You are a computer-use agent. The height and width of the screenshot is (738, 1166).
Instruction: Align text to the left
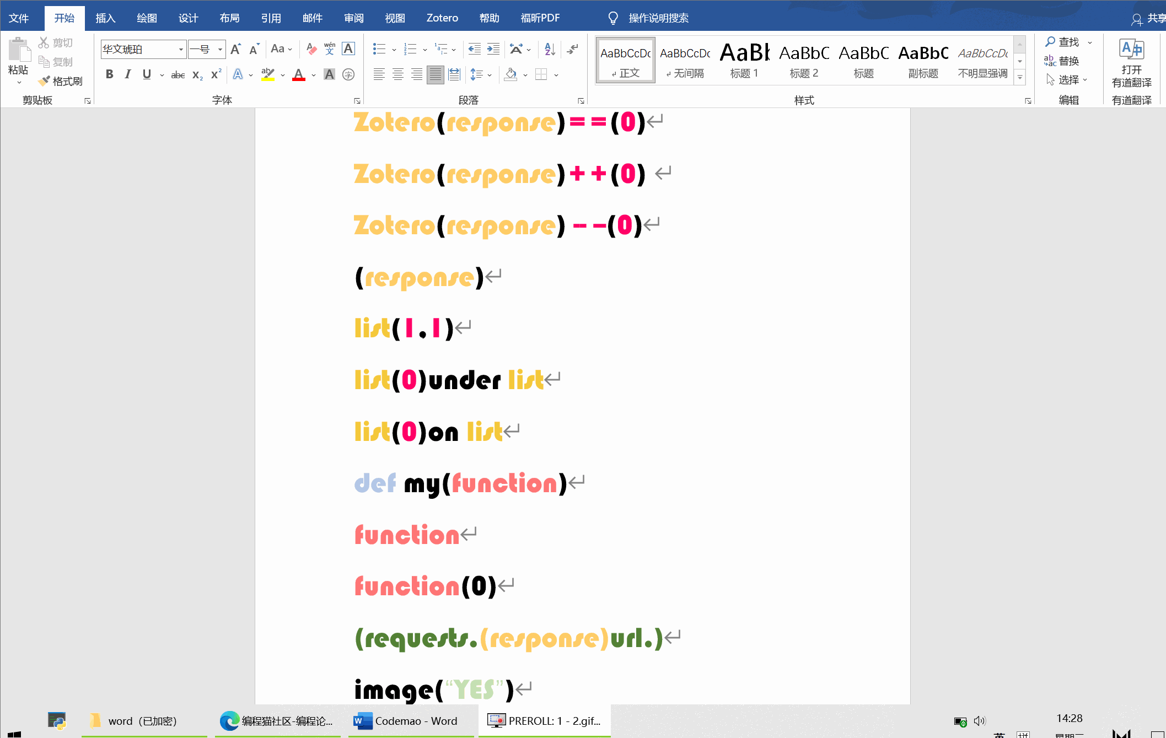click(x=379, y=74)
